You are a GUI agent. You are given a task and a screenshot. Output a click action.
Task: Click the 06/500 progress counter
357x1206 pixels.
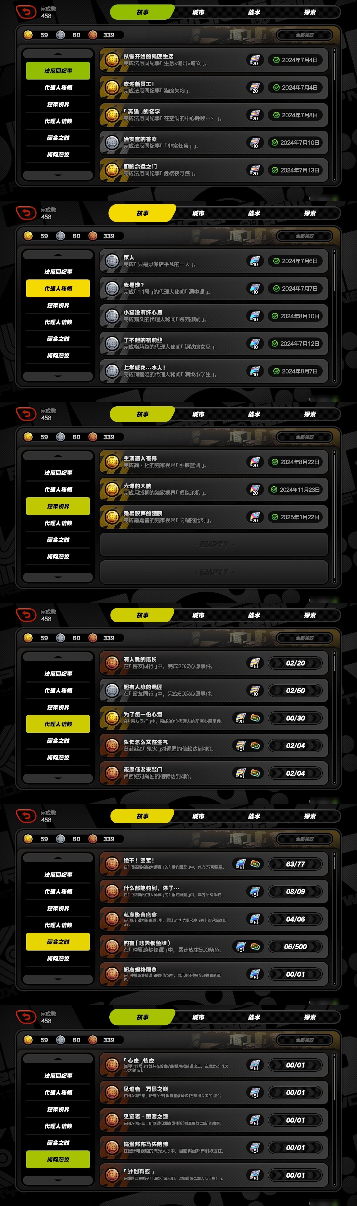point(295,947)
